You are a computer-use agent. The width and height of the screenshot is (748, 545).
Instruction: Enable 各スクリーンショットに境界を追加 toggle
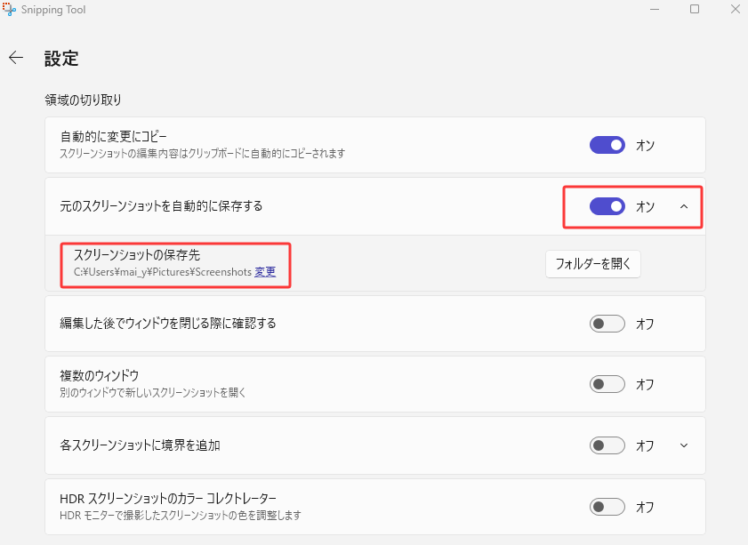[607, 445]
